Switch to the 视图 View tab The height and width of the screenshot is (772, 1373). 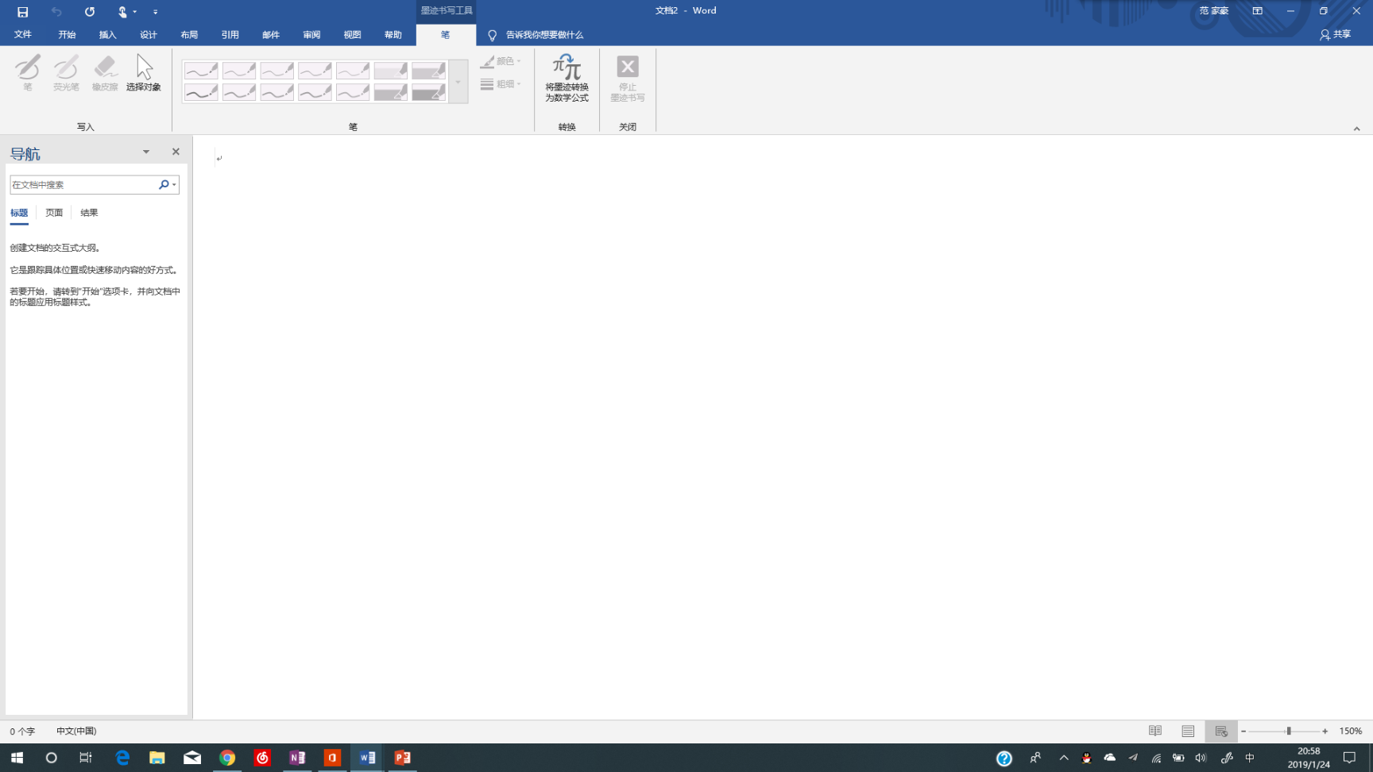[353, 35]
